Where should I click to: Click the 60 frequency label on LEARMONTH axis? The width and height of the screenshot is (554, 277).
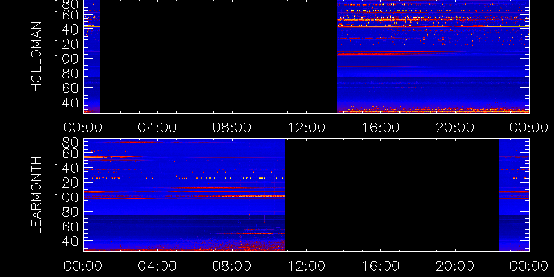tap(72, 227)
